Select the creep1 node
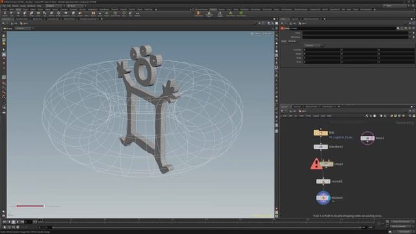 pos(326,164)
